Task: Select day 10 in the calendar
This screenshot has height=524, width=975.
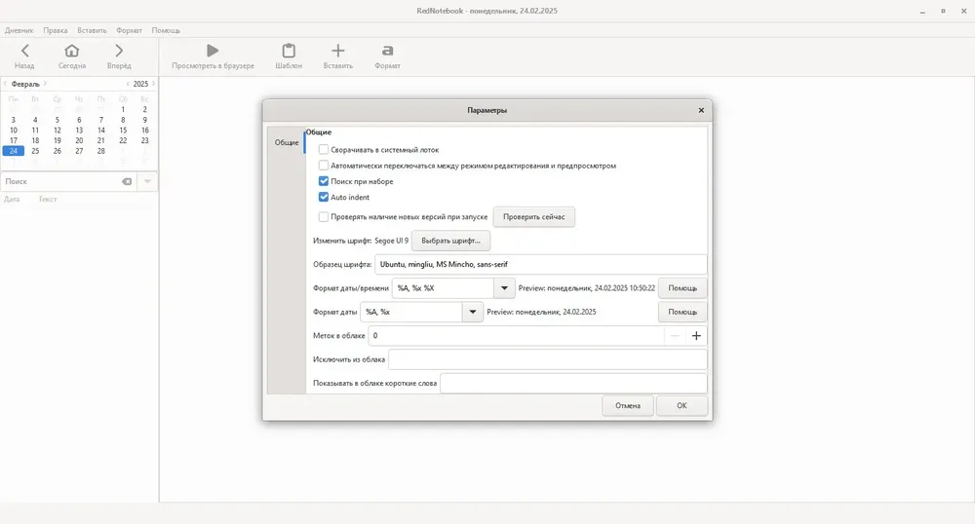Action: (13, 131)
